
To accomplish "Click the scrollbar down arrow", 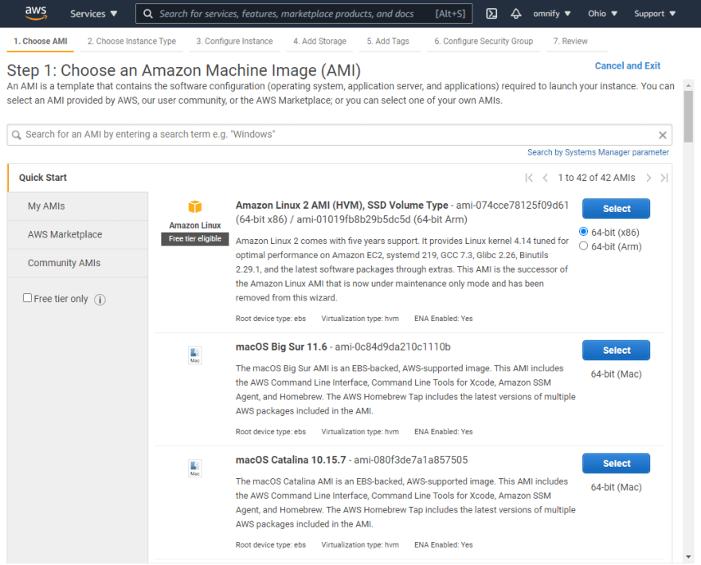I will [688, 557].
